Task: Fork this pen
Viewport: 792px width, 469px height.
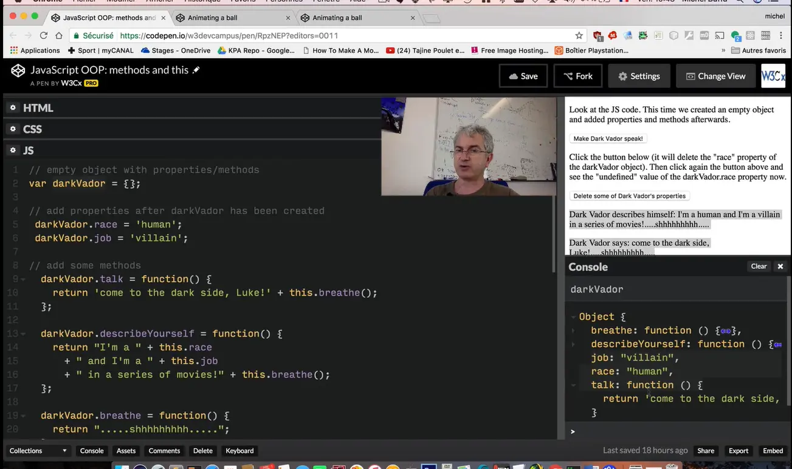Action: coord(578,76)
